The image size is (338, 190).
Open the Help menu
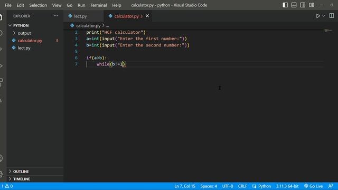pyautogui.click(x=116, y=5)
